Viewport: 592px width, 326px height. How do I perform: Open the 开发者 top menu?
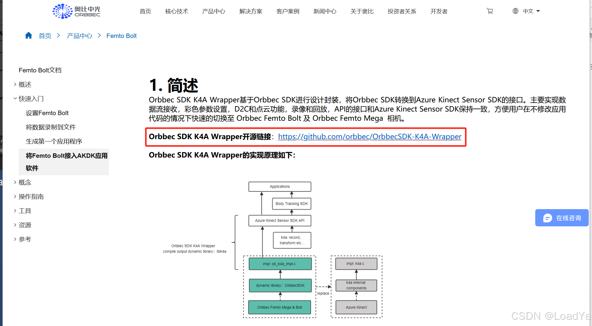click(x=439, y=11)
